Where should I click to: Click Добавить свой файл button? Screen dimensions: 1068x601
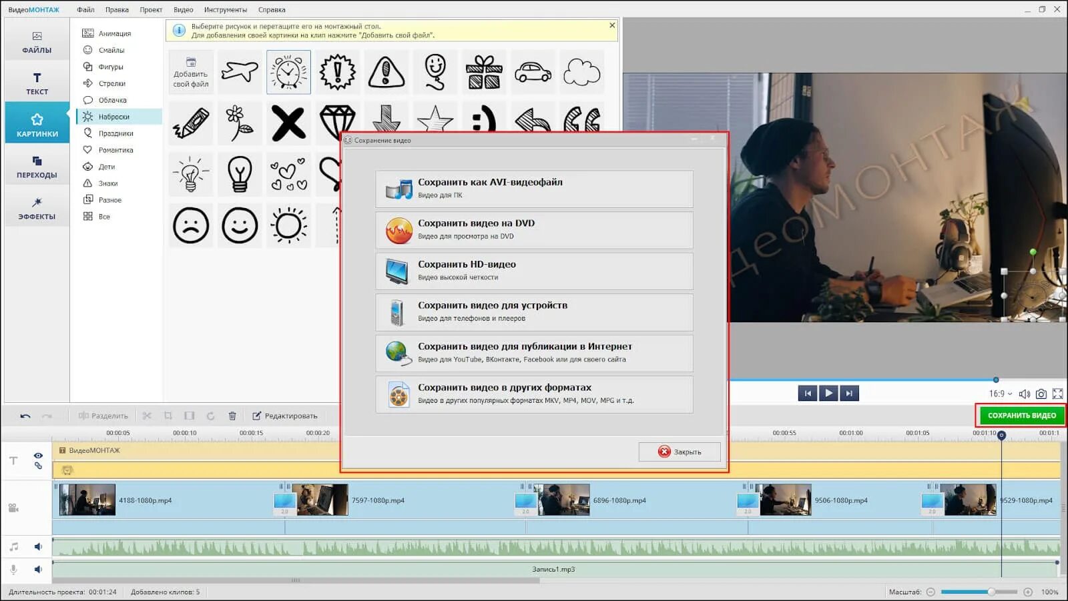191,72
